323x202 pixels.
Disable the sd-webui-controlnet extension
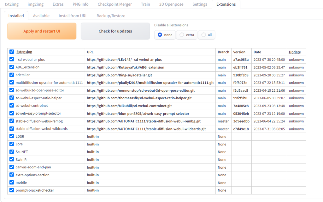pyautogui.click(x=11, y=106)
